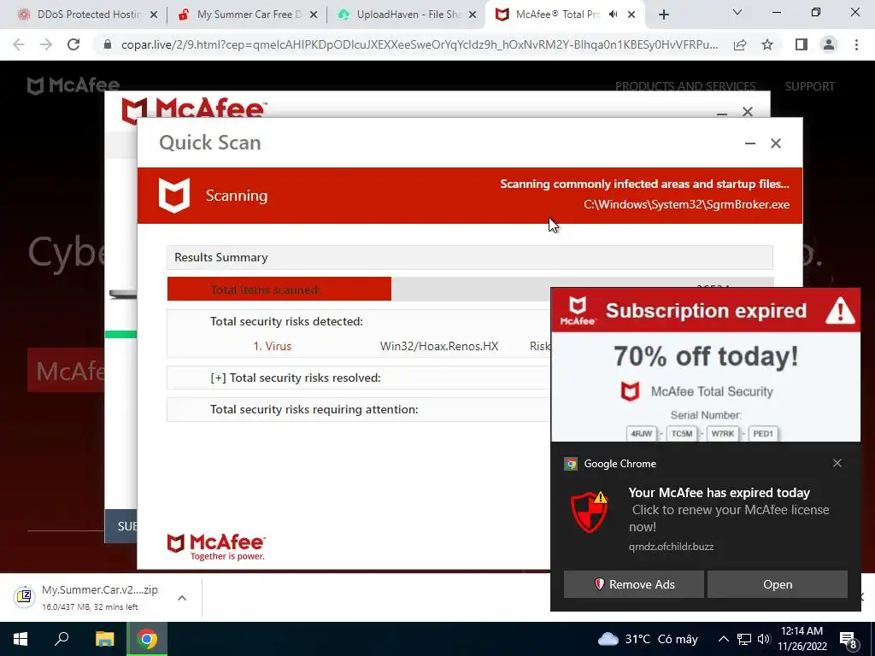
Task: Minimize the back McAfee popup window
Action: pyautogui.click(x=722, y=113)
